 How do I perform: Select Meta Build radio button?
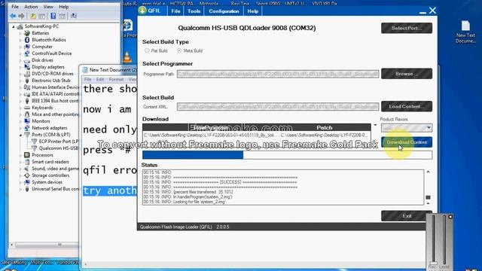[x=179, y=50]
